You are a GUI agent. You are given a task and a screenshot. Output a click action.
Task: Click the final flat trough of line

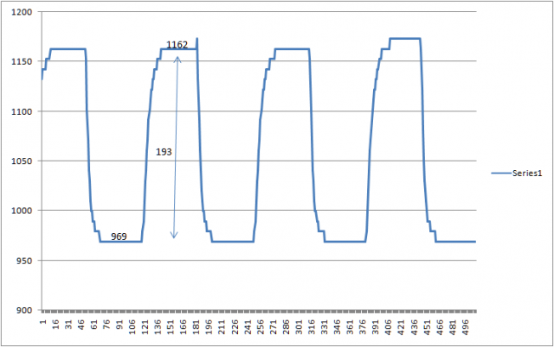pyautogui.click(x=455, y=242)
